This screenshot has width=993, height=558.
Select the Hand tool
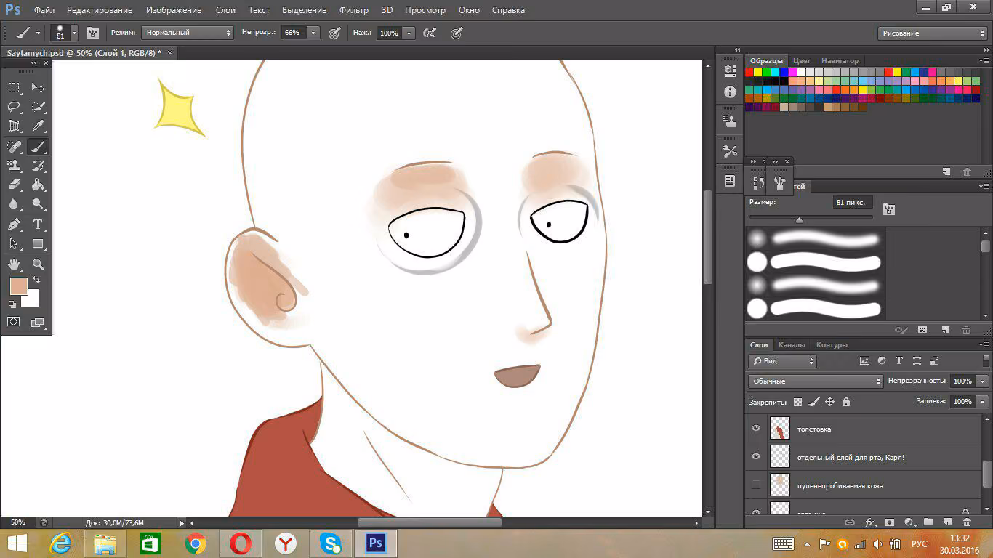[x=14, y=264]
